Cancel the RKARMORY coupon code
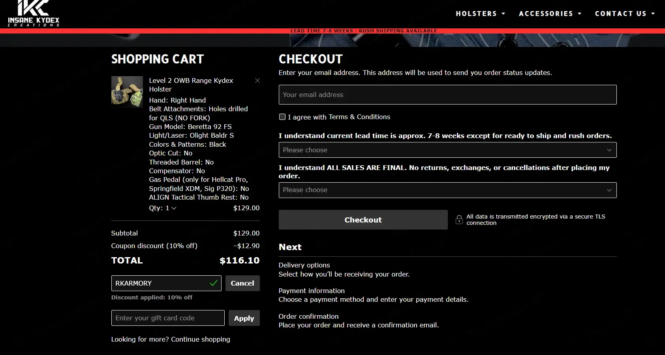Image resolution: width=665 pixels, height=355 pixels. tap(242, 283)
